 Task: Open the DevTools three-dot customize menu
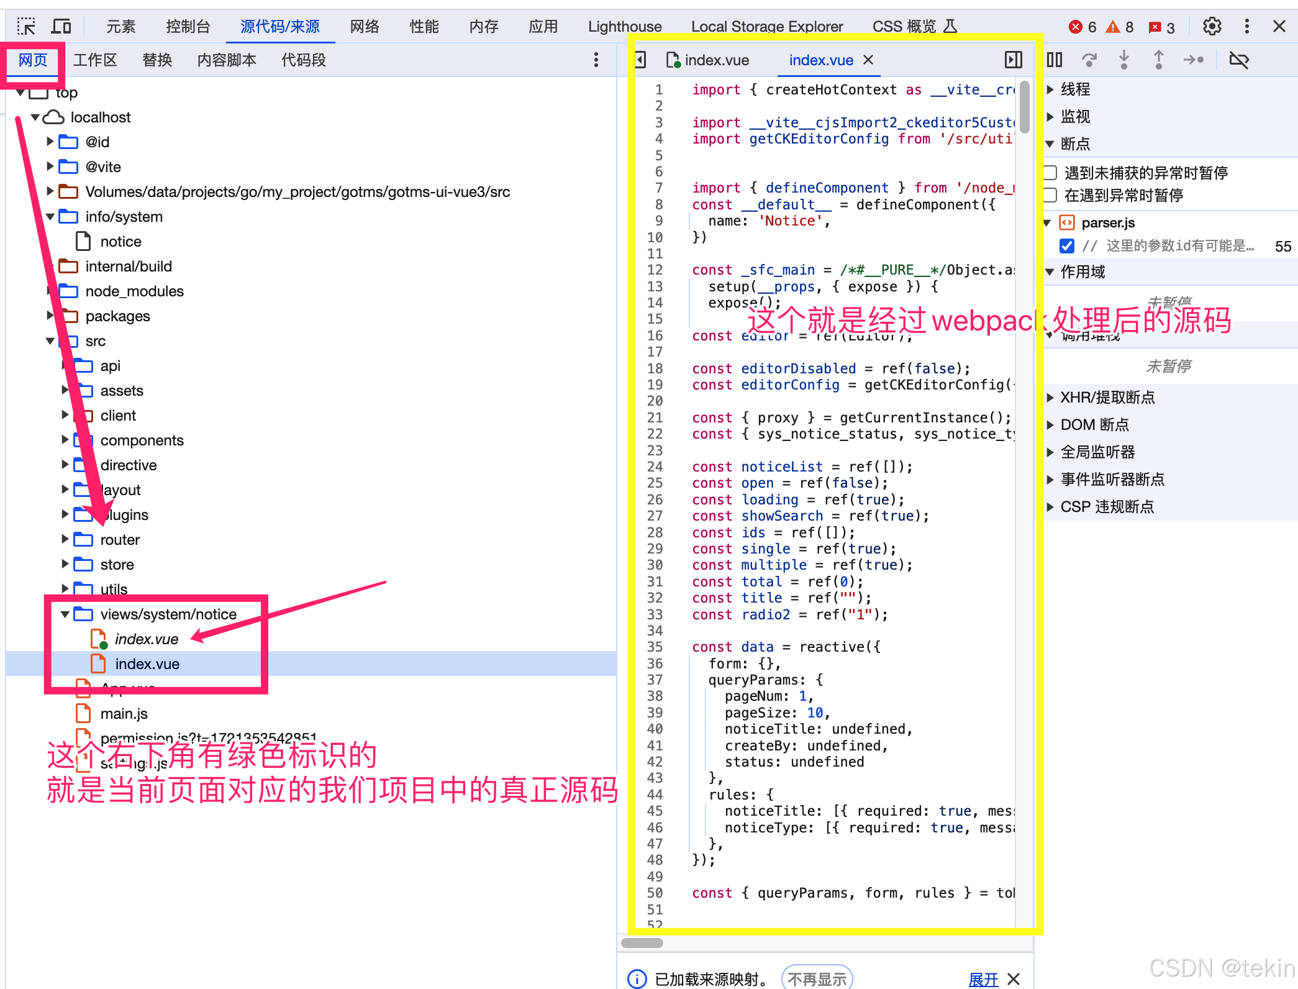(1246, 26)
